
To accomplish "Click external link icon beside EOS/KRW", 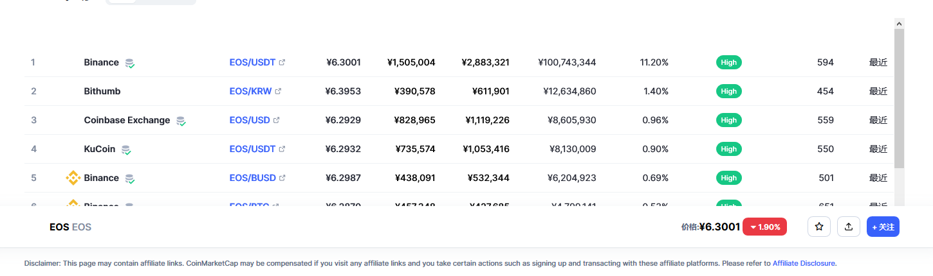I will click(278, 91).
